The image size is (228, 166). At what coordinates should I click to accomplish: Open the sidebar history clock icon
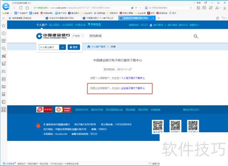[4, 33]
